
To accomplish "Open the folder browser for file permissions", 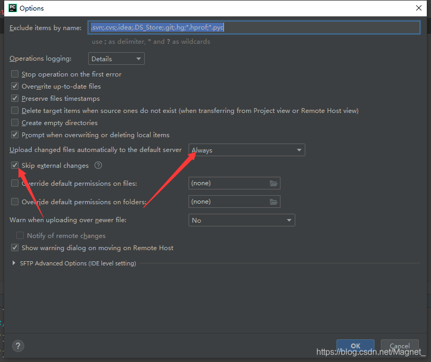I will tap(274, 183).
